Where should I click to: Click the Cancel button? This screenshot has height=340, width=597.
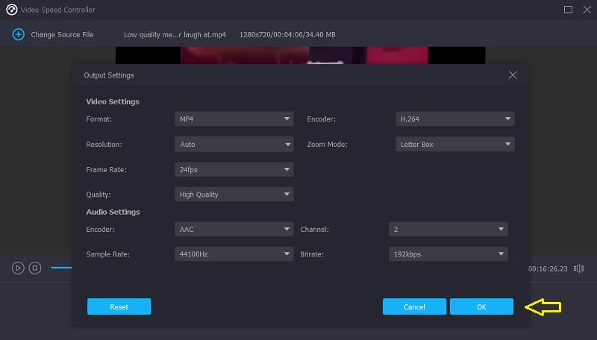[414, 306]
